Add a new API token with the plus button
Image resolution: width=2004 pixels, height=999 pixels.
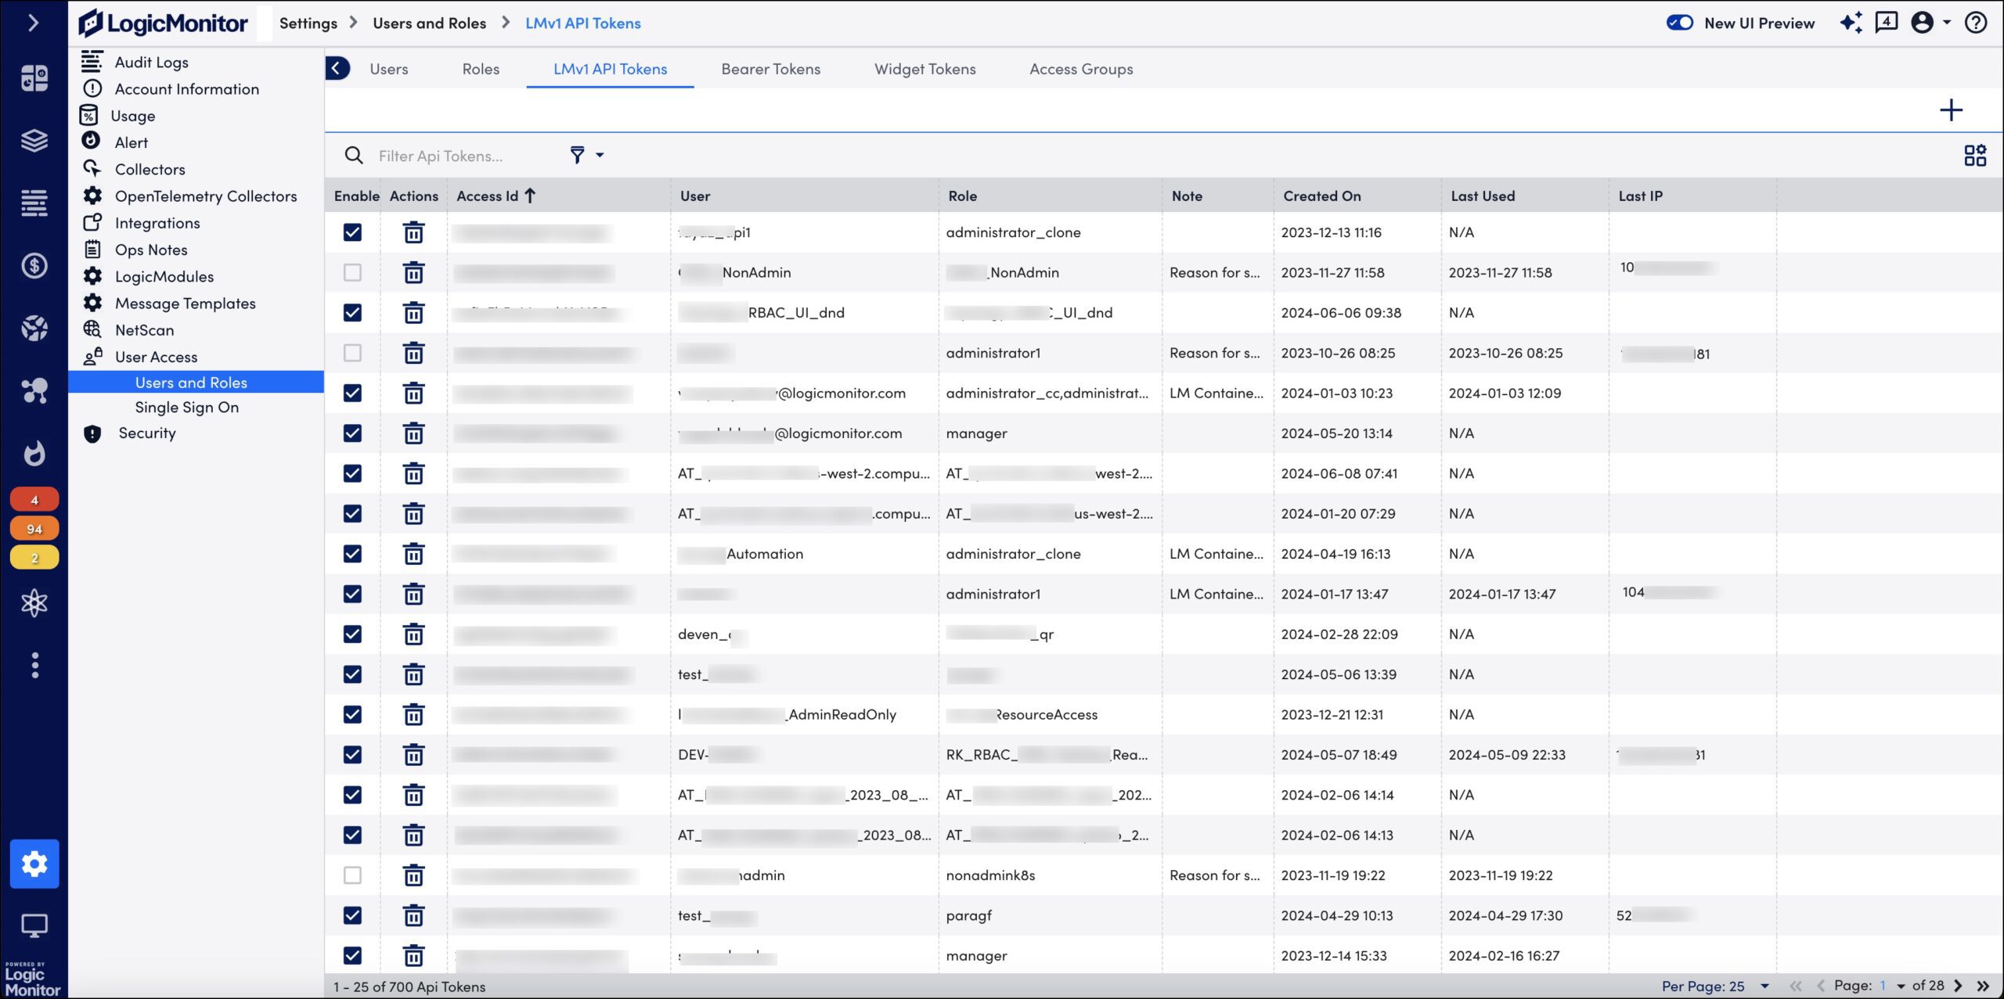(x=1952, y=110)
